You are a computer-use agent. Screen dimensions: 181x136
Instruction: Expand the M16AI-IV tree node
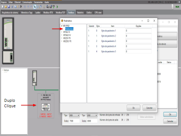(x=62, y=32)
